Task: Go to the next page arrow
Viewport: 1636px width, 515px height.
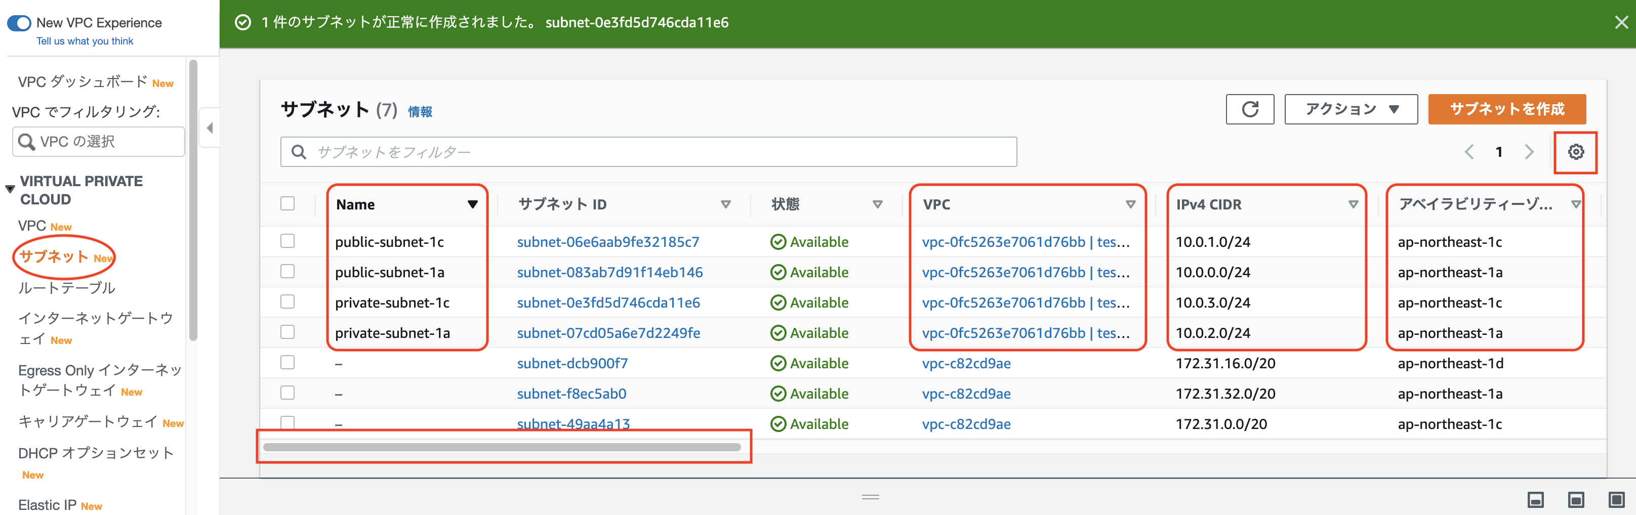Action: (x=1529, y=152)
